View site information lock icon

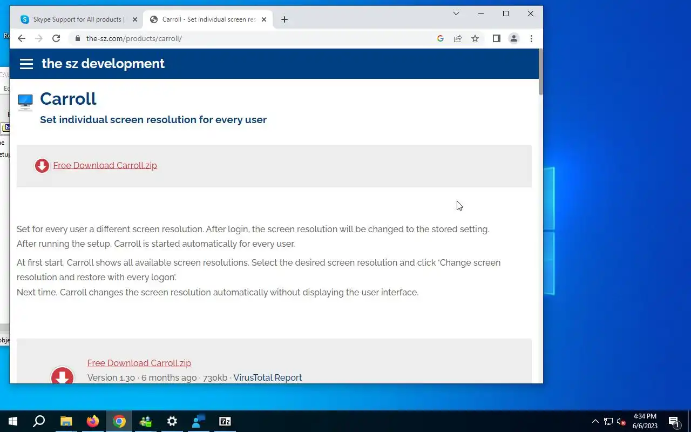78,38
